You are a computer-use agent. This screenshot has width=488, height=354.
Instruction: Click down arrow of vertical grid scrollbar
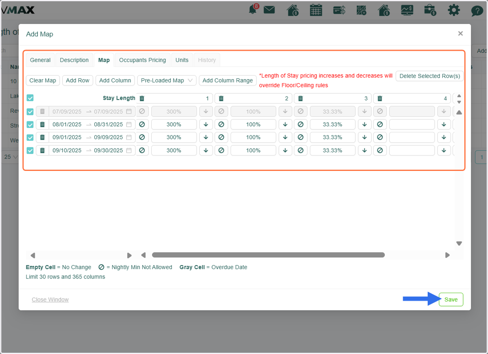(x=459, y=244)
